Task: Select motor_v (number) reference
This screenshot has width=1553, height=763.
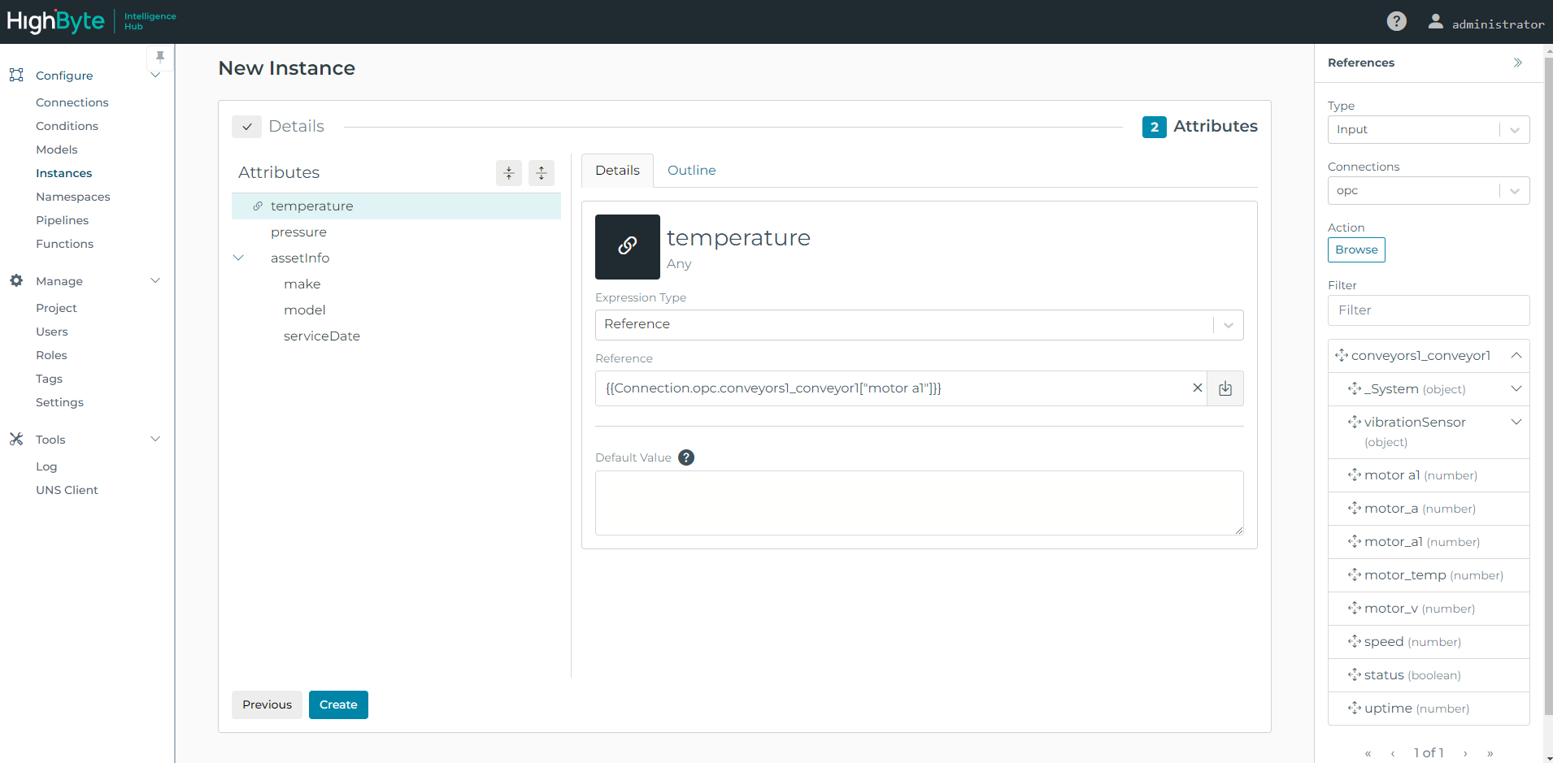Action: click(x=1429, y=608)
